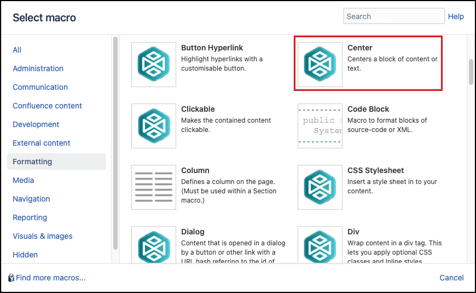The image size is (476, 293).
Task: Click 'Macro to format blocks of source-code' description
Action: pyautogui.click(x=387, y=125)
